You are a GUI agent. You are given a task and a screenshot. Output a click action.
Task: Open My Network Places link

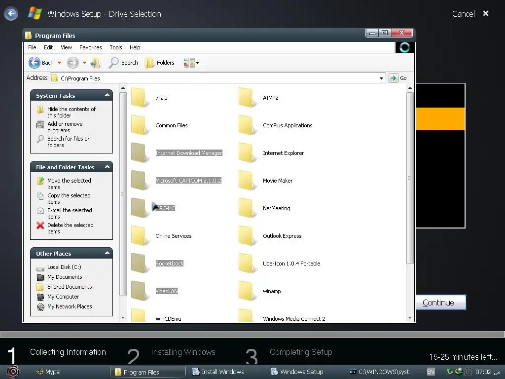coord(70,306)
